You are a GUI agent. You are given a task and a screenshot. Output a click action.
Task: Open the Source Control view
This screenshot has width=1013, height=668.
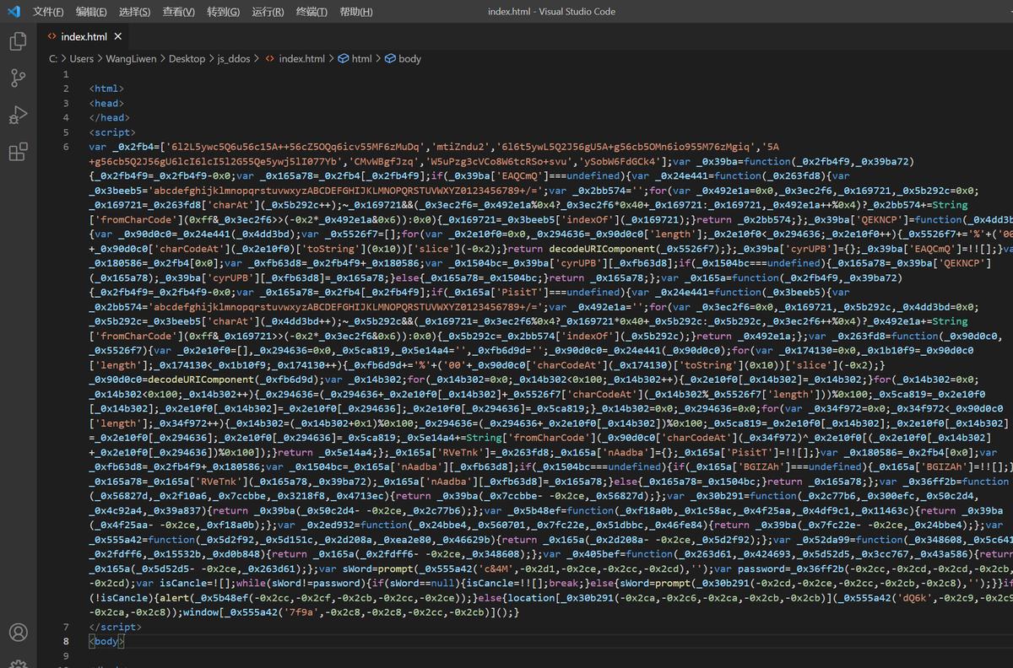coord(18,78)
